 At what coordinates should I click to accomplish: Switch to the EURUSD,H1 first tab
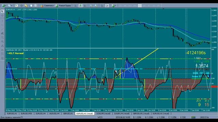(12, 114)
